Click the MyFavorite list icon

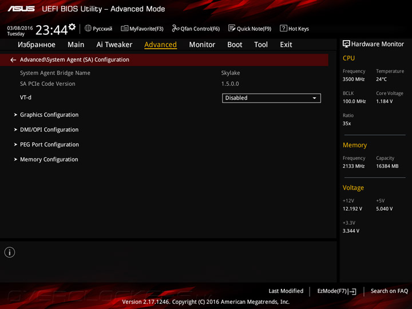click(x=125, y=28)
